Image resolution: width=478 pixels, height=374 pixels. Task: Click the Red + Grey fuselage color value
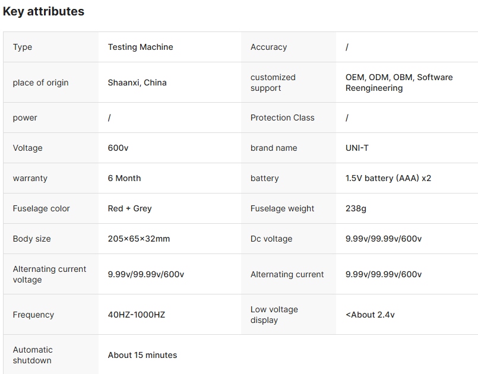[x=129, y=208]
